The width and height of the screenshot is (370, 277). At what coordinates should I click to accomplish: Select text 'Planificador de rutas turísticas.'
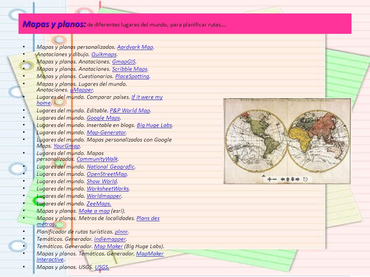(x=75, y=232)
